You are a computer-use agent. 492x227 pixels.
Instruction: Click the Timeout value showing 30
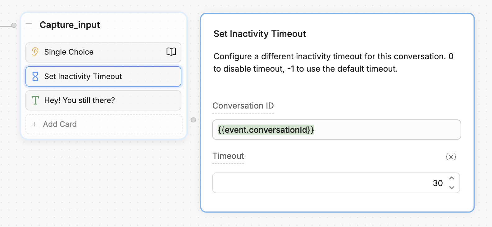coord(438,183)
